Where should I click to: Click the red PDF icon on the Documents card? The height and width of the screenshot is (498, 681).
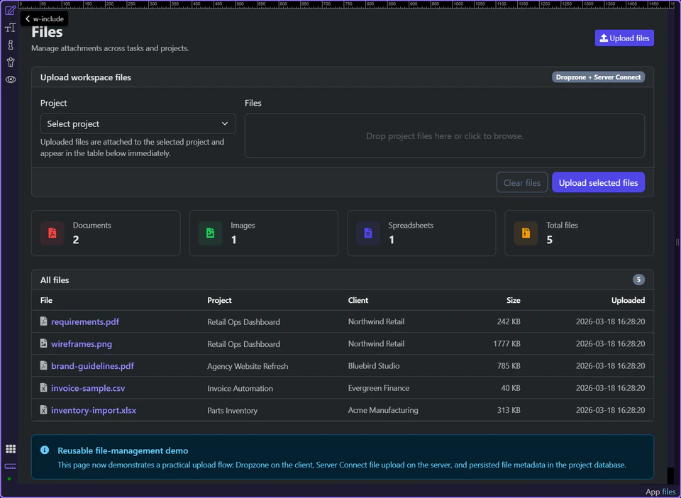point(52,233)
